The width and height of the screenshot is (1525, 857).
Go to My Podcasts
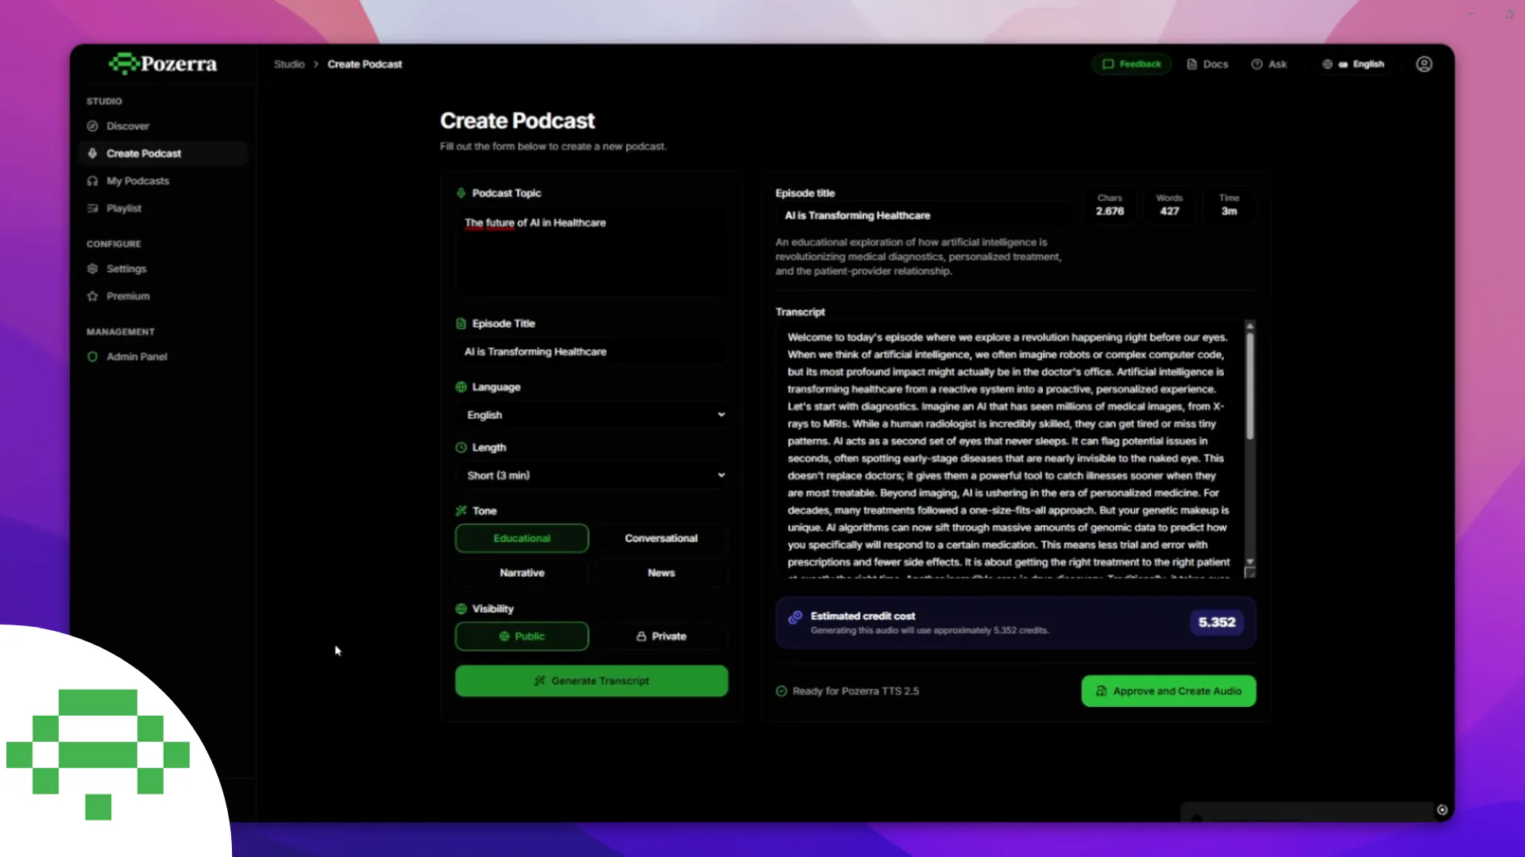(137, 181)
